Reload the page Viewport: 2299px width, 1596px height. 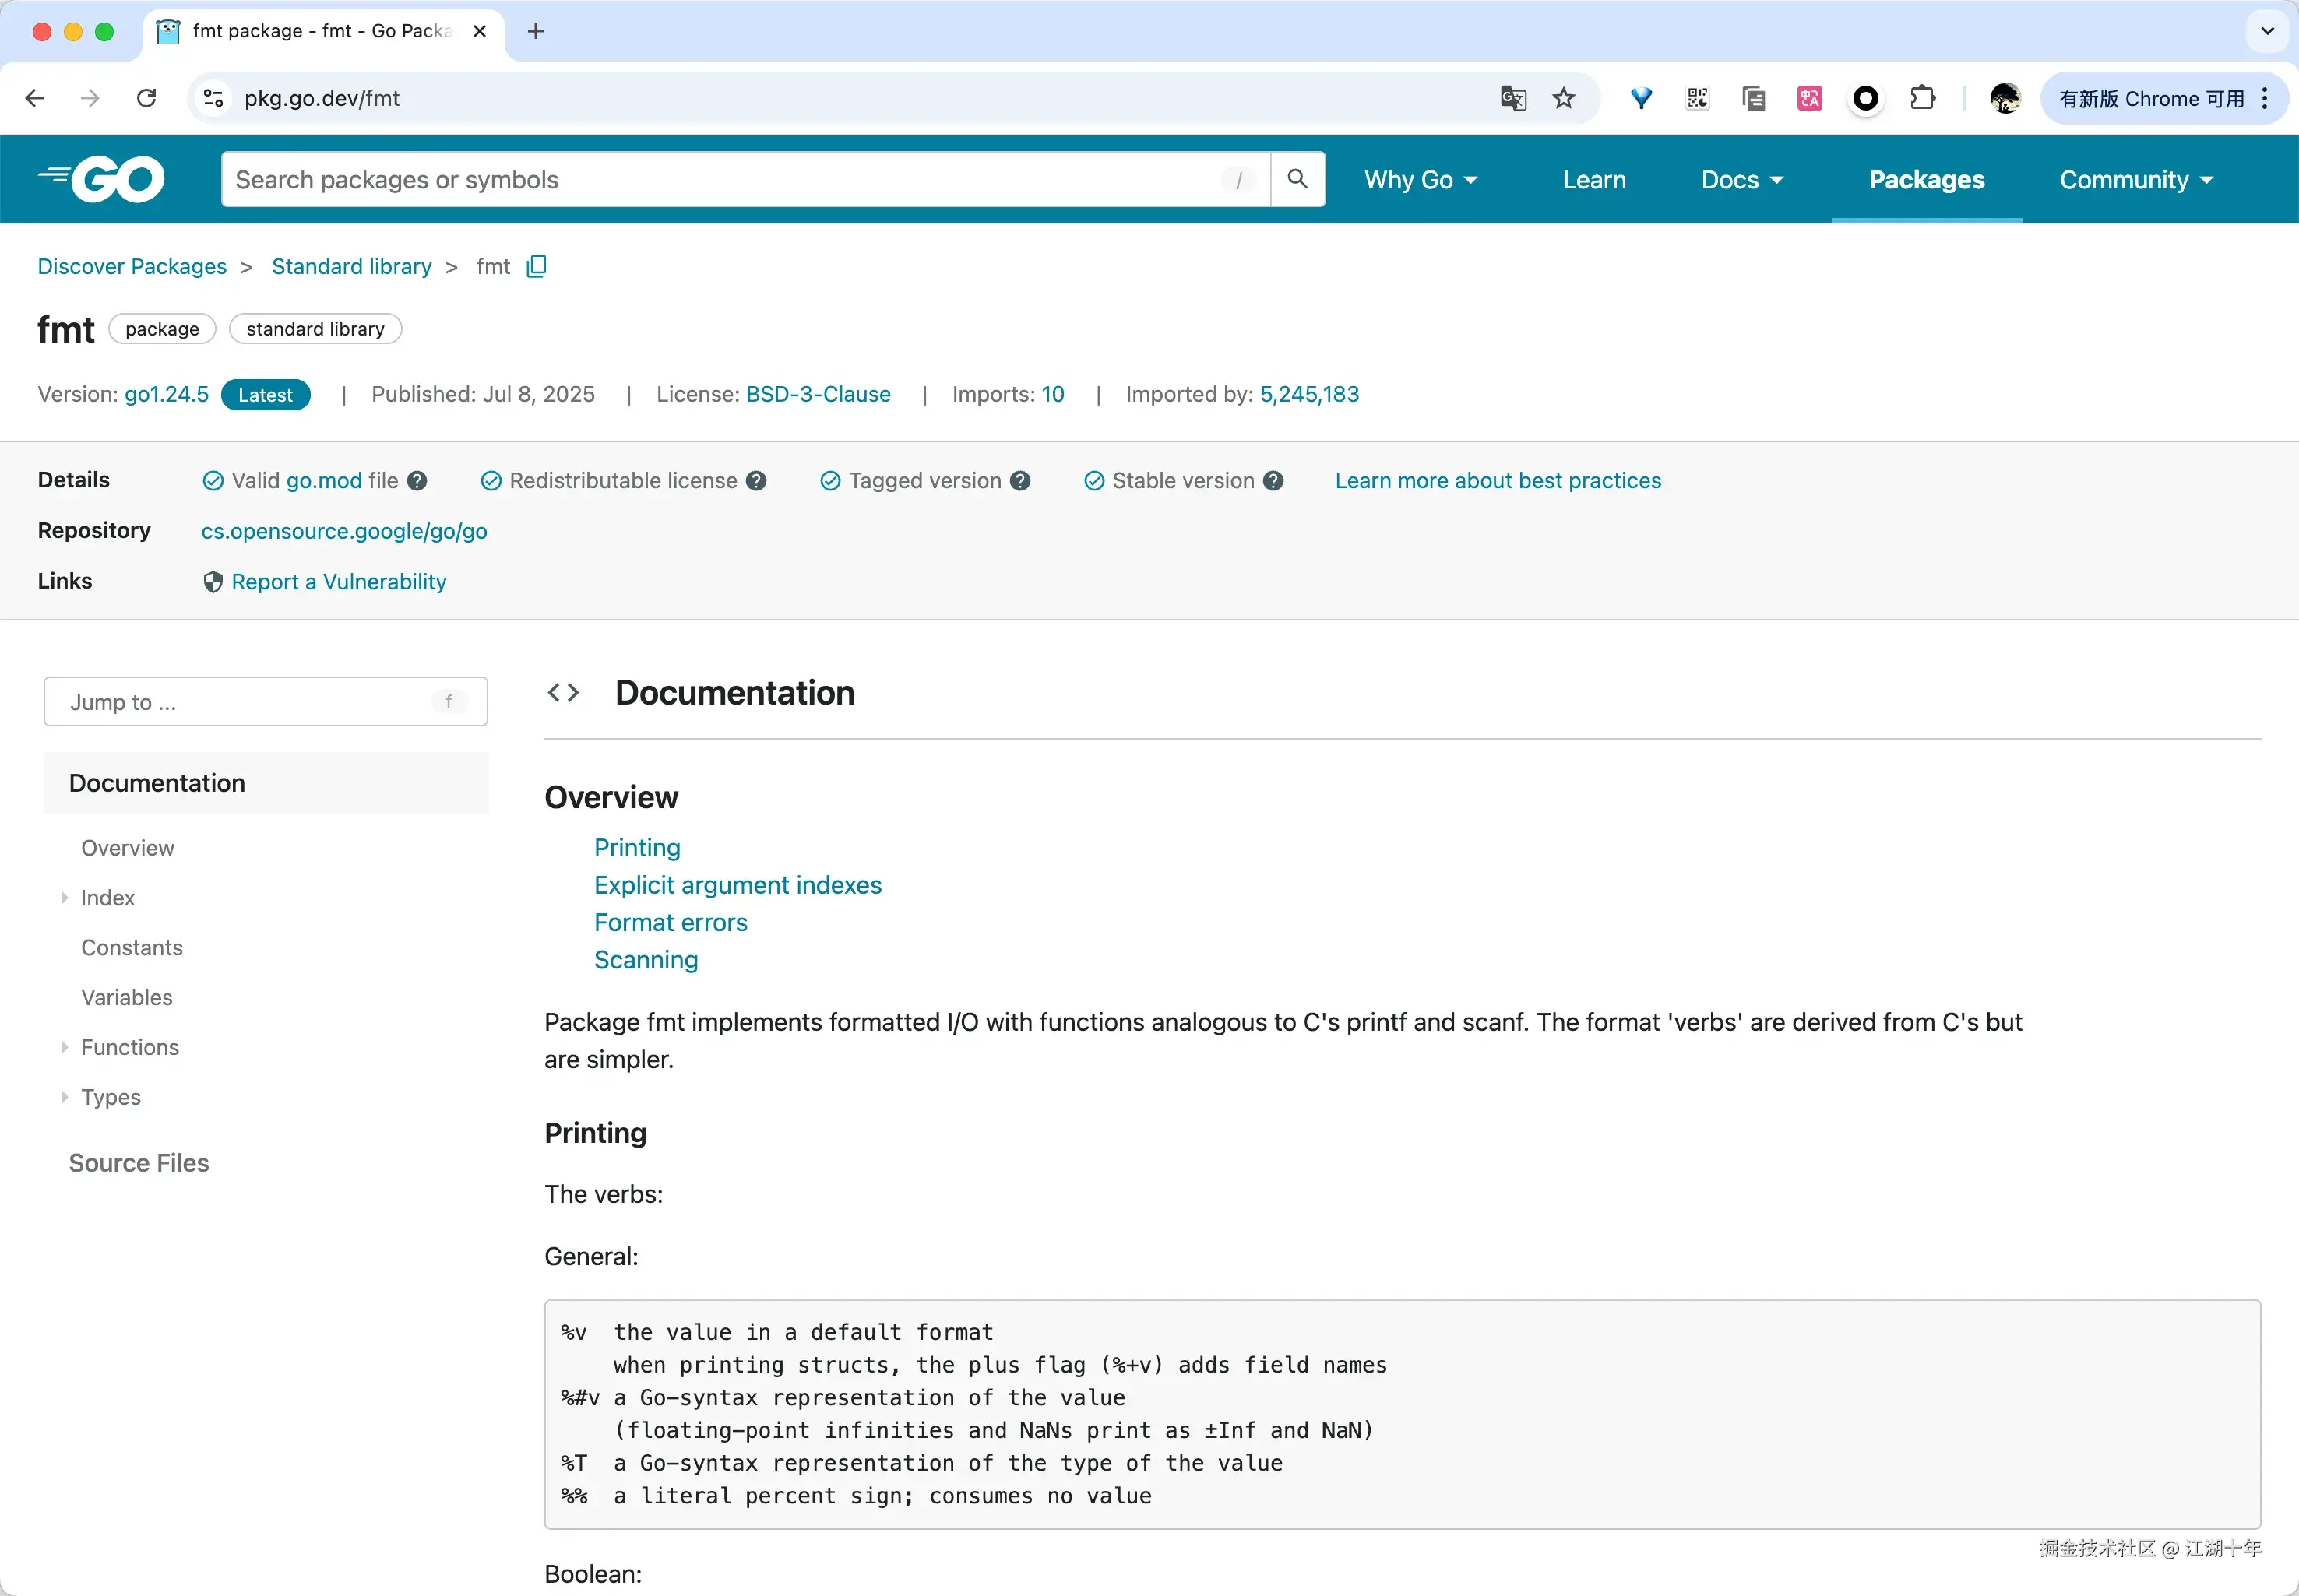point(147,98)
